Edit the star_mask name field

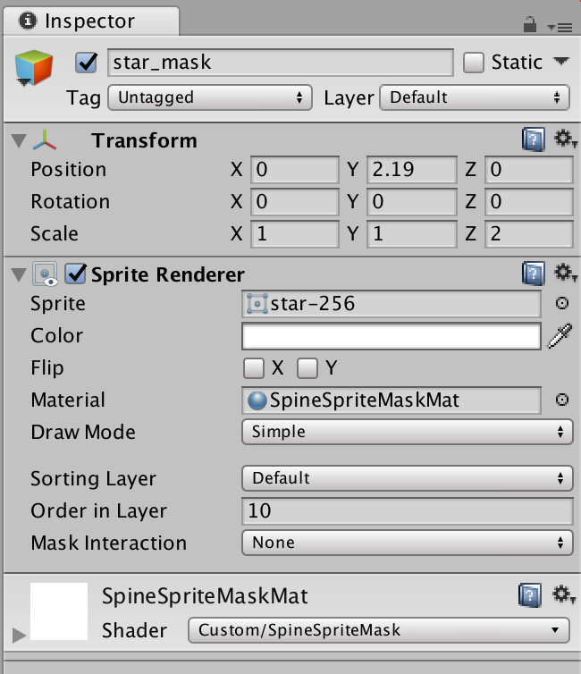coord(280,63)
